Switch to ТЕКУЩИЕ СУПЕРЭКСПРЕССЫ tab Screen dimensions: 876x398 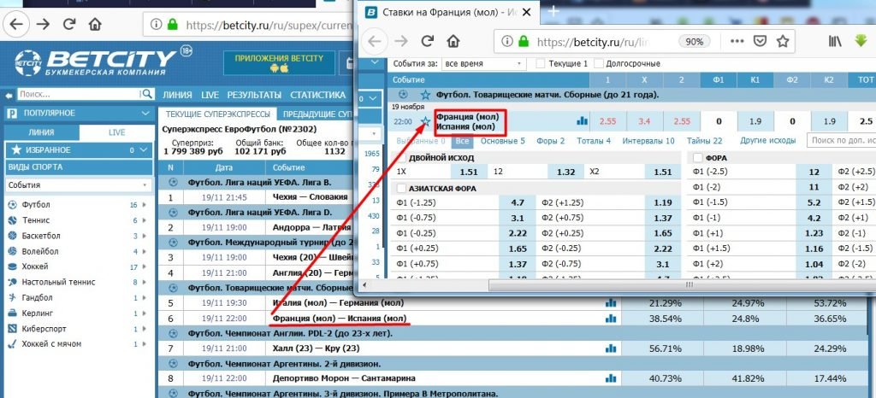pyautogui.click(x=218, y=114)
